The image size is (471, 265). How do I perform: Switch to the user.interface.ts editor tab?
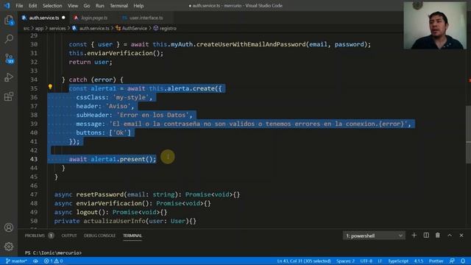pos(146,18)
